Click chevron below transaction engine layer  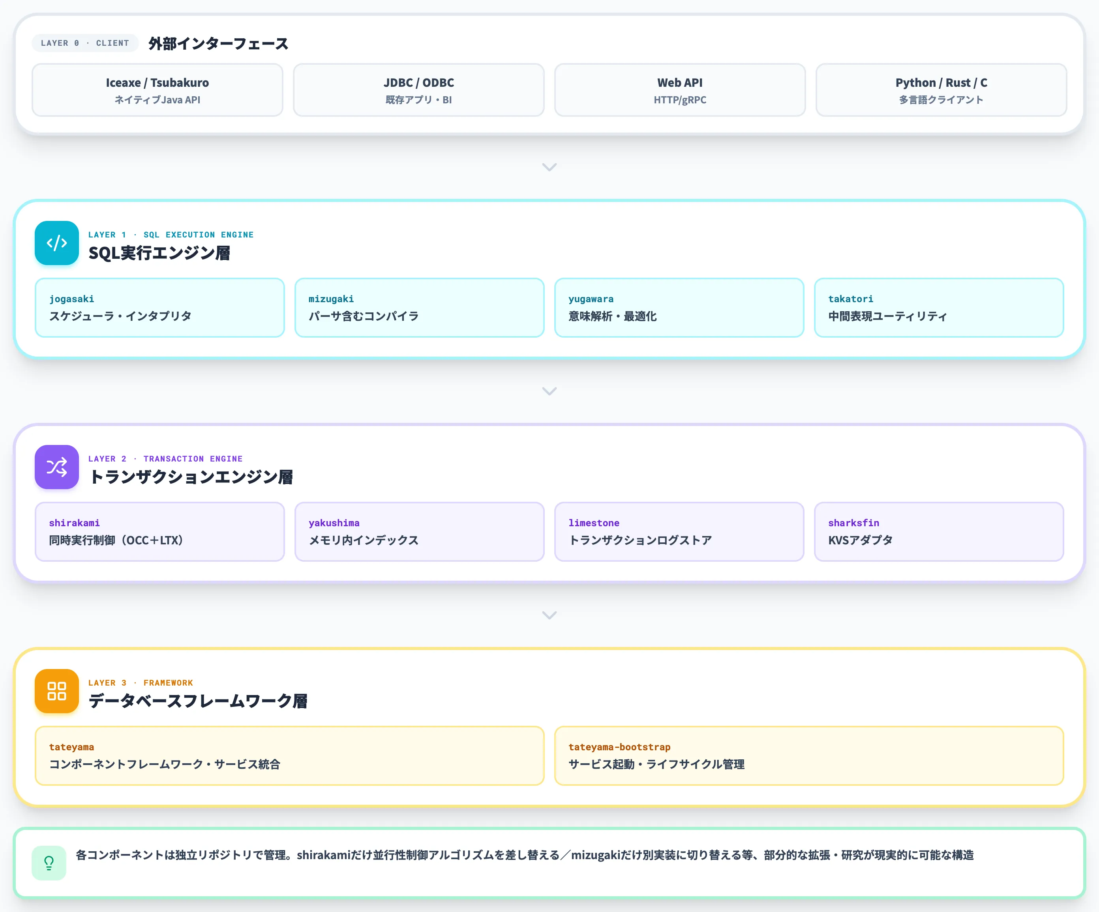pos(549,615)
